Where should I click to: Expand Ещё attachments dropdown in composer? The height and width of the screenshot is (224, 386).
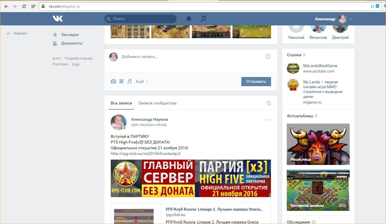(142, 81)
